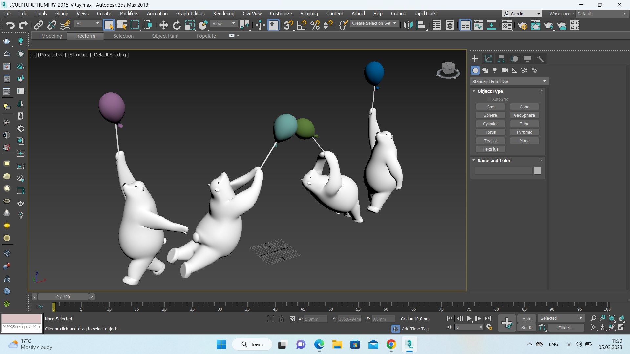Toggle the 3D Snaps icon
Screen dimensions: 630x354
pos(288,25)
